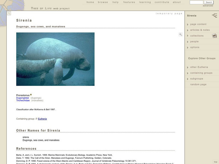Click 'Classification after McKenna & Bell 1997' text

click(x=36, y=110)
